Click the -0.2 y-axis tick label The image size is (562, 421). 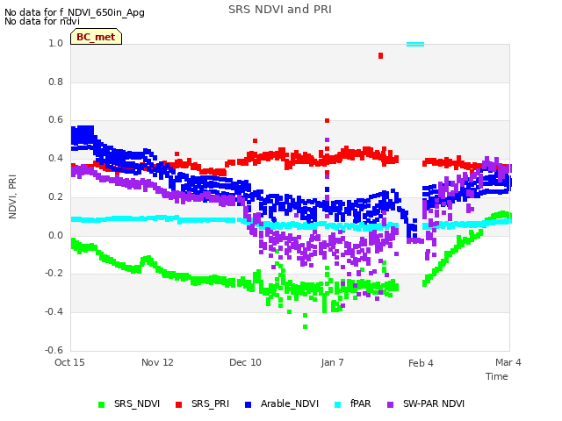click(54, 273)
